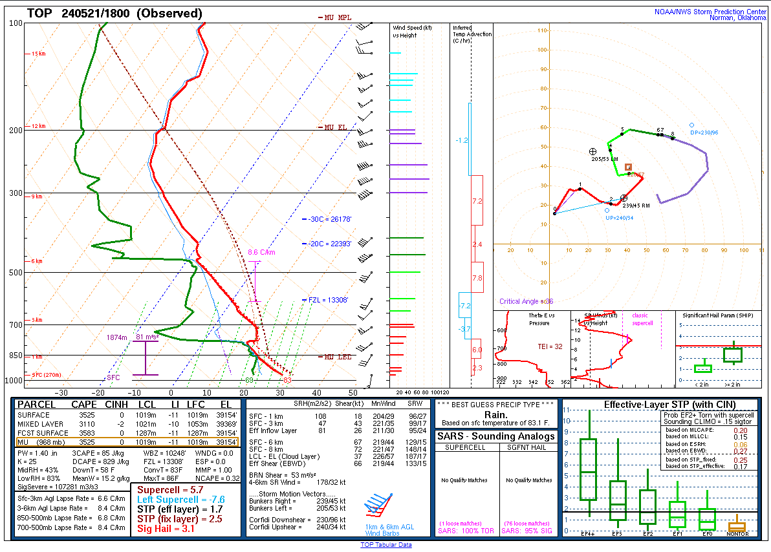This screenshot has height=552, width=771.
Task: Select the MU parcel row highlighted in orange
Action: [127, 442]
